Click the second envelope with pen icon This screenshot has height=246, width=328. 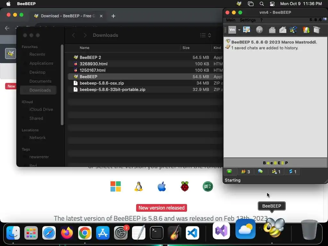283,30
